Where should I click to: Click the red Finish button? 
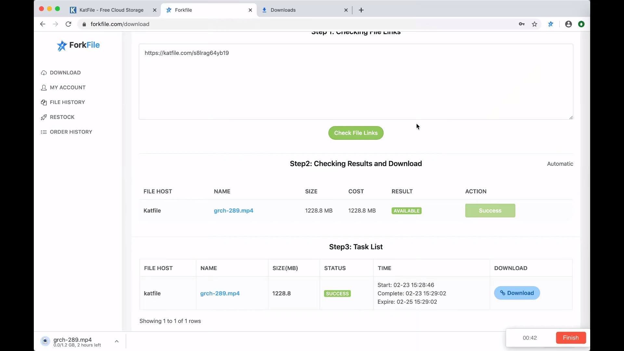point(571,338)
